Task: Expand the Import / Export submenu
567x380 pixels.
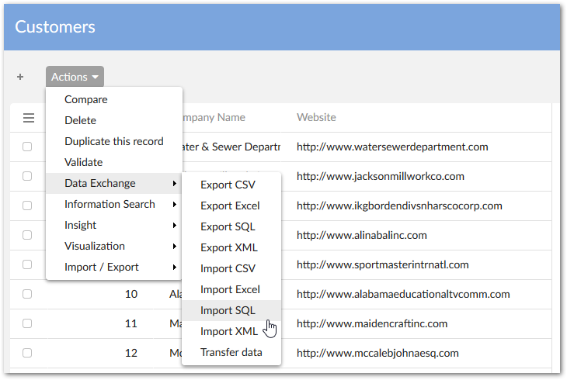Action: coord(114,267)
